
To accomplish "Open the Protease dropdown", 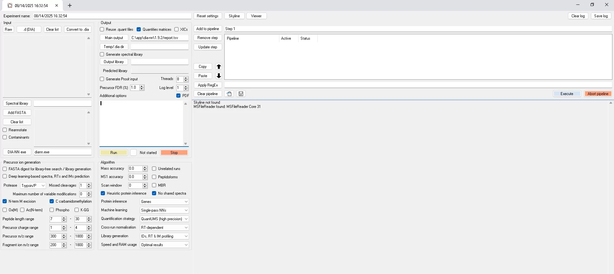I will pos(33,186).
